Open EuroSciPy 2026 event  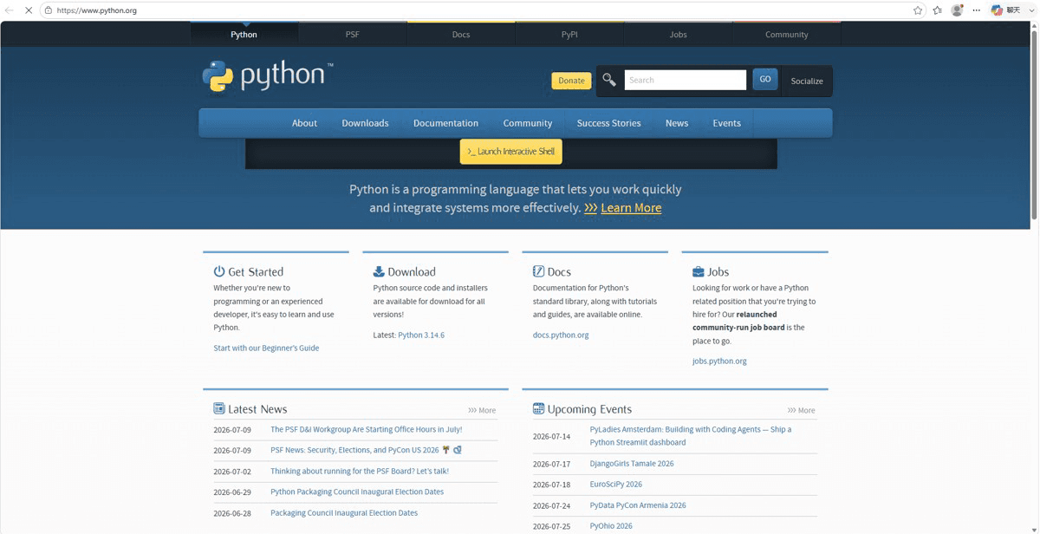point(616,485)
